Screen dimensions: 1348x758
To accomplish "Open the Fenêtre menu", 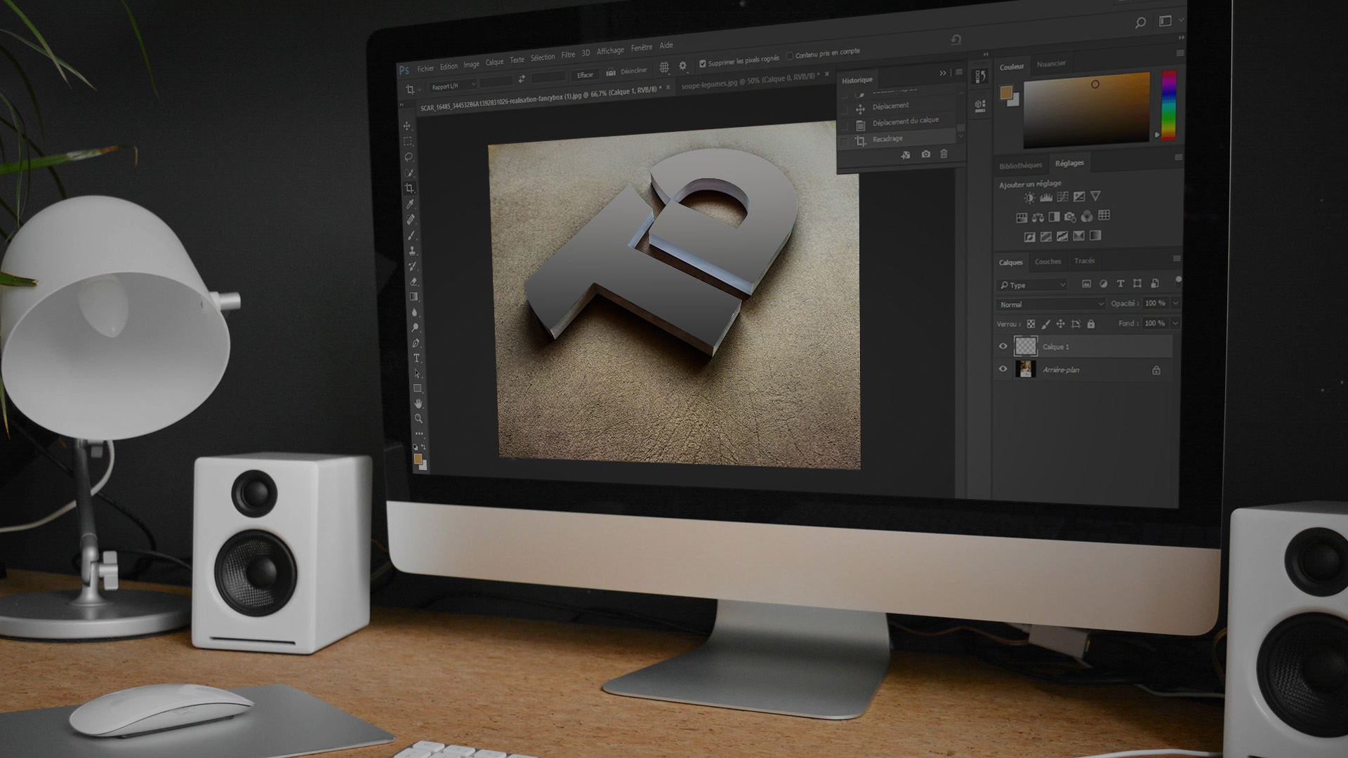I will 641,48.
